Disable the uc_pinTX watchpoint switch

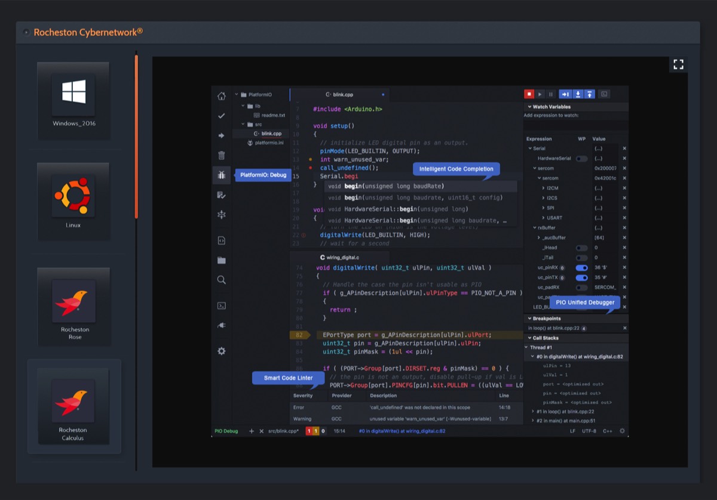pos(581,277)
